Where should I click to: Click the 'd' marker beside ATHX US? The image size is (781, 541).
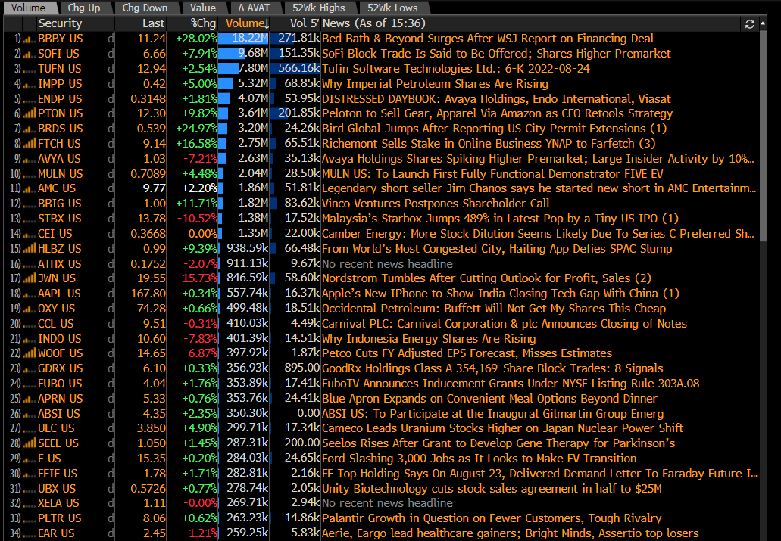tap(111, 264)
